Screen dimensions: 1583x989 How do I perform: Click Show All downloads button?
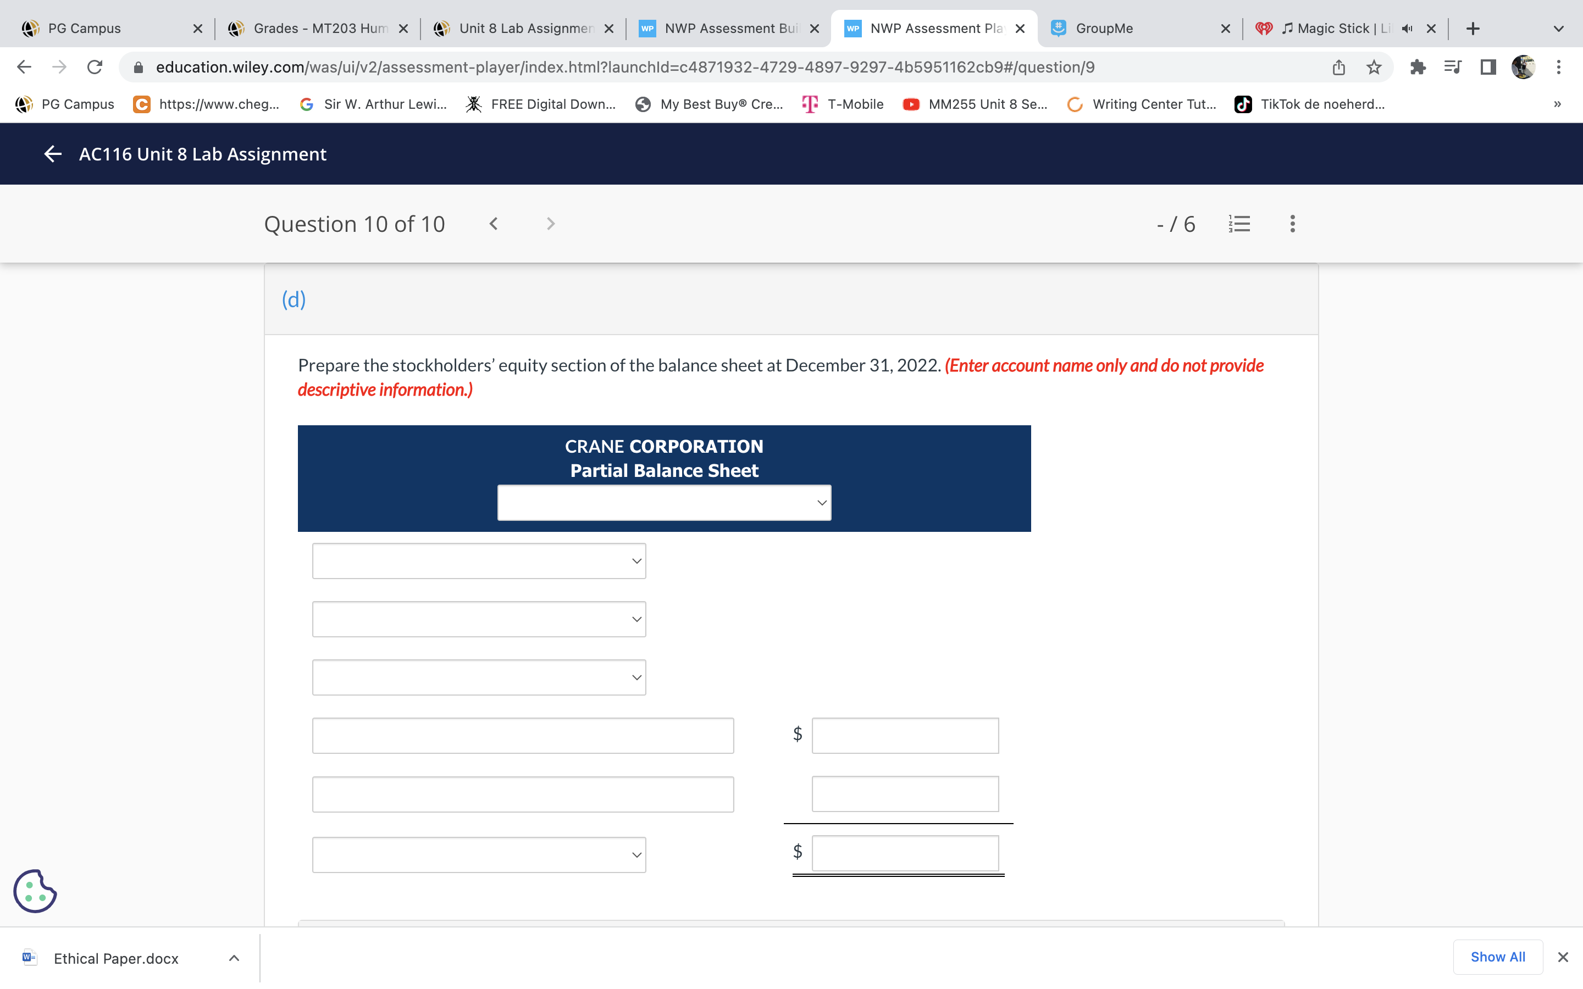(x=1497, y=957)
